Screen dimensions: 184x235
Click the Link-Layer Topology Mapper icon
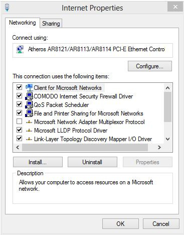29,139
